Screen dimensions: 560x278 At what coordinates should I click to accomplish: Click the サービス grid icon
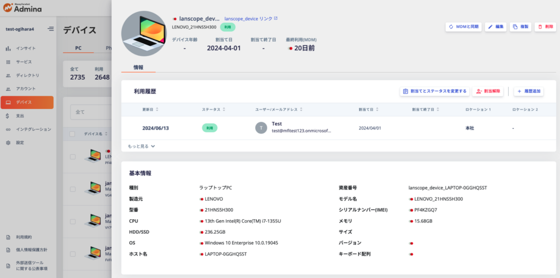[8, 62]
